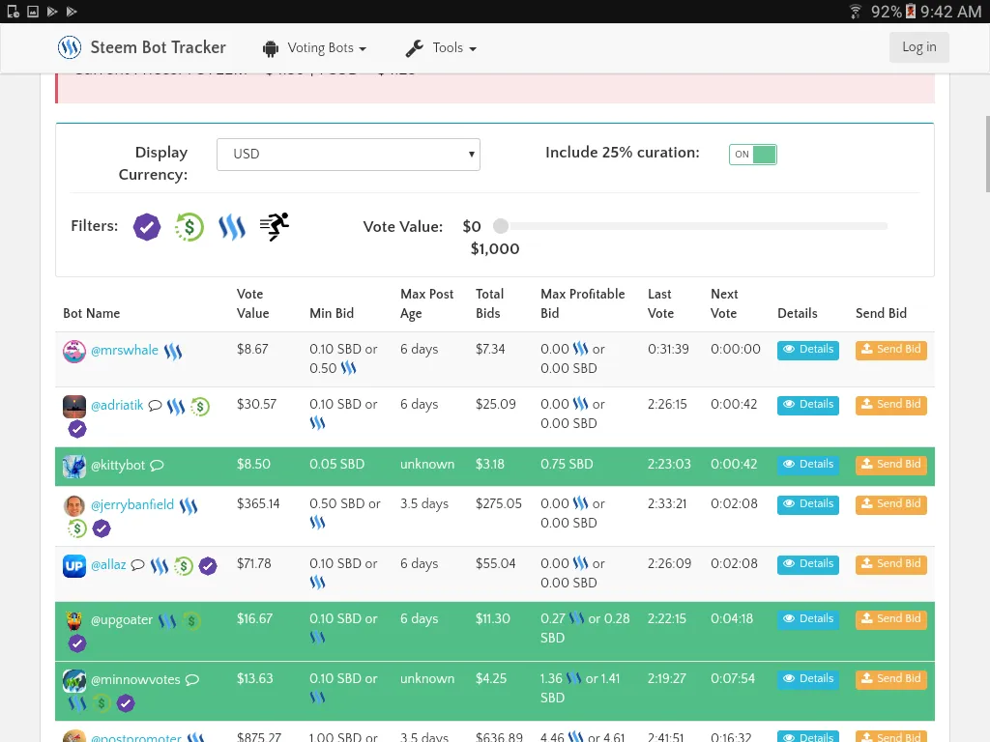Screen dimensions: 990x742
Task: Click the battery status icon
Action: 911,12
